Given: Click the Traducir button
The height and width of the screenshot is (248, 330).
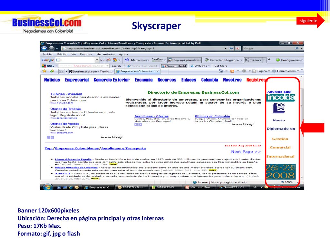Looking at the screenshot, I should tap(253, 60).
